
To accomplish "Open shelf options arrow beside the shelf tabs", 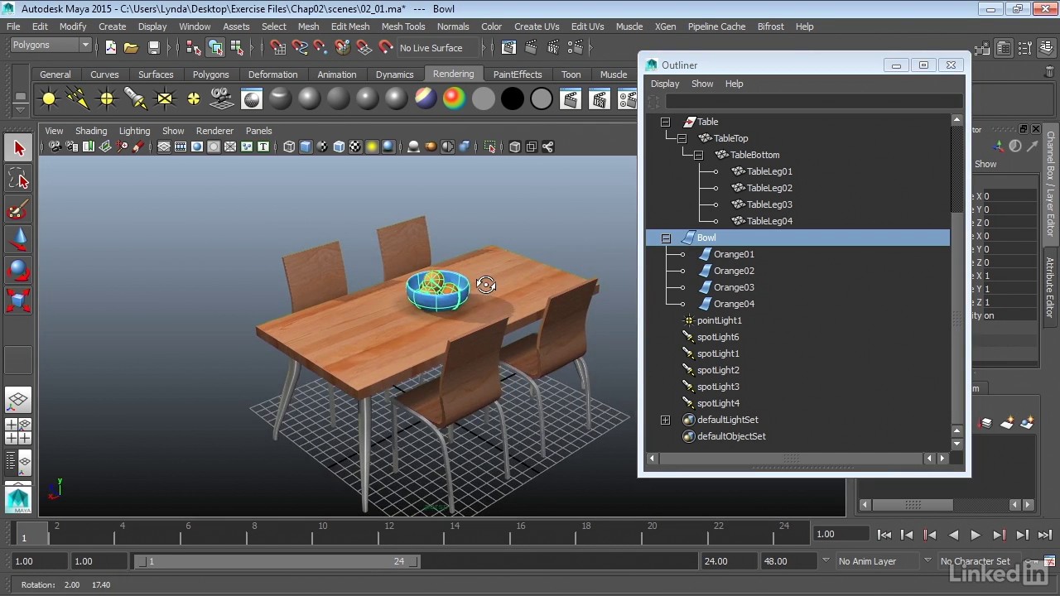I will click(20, 108).
